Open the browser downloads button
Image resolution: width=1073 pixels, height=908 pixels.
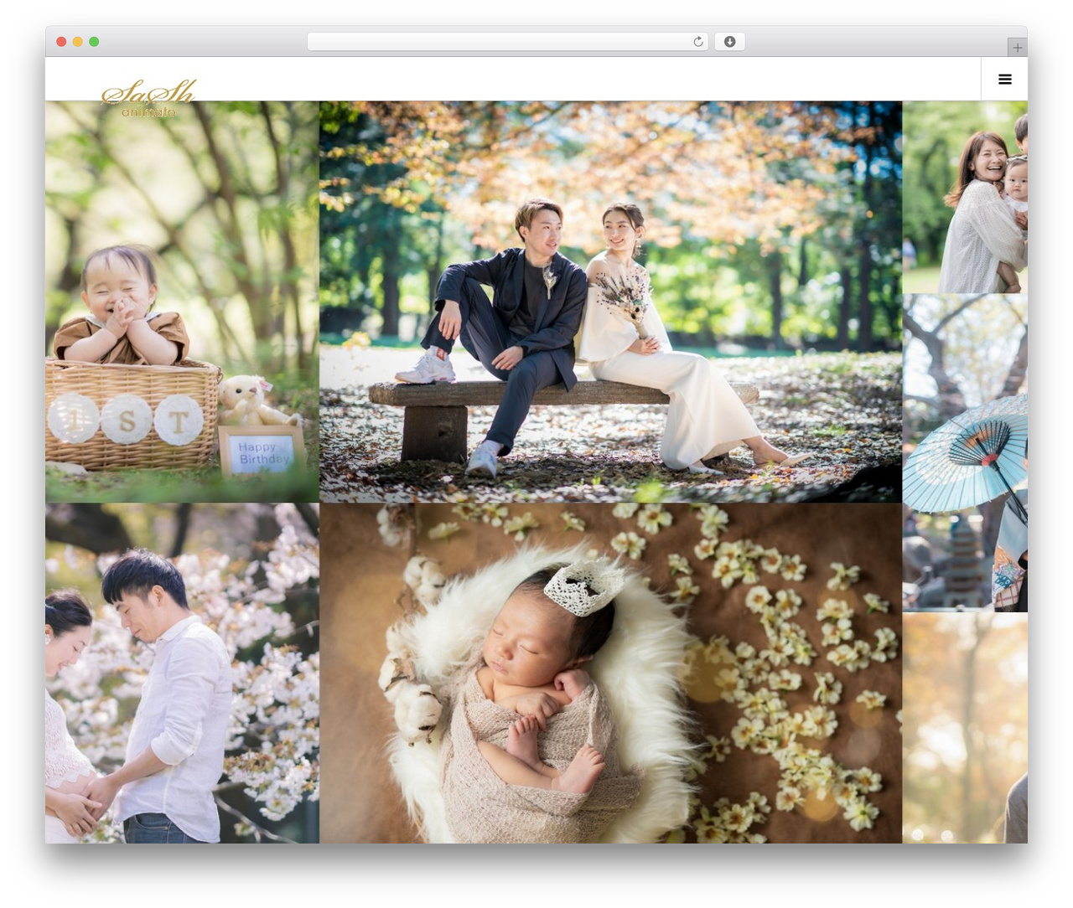tap(729, 42)
